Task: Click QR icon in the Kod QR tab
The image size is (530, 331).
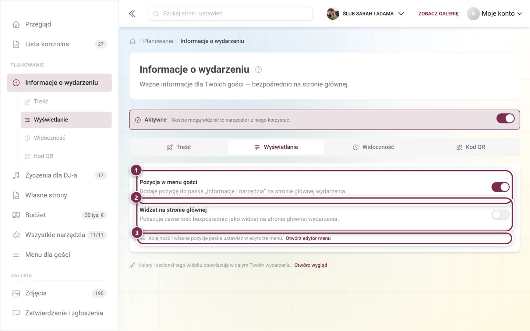Action: (459, 147)
